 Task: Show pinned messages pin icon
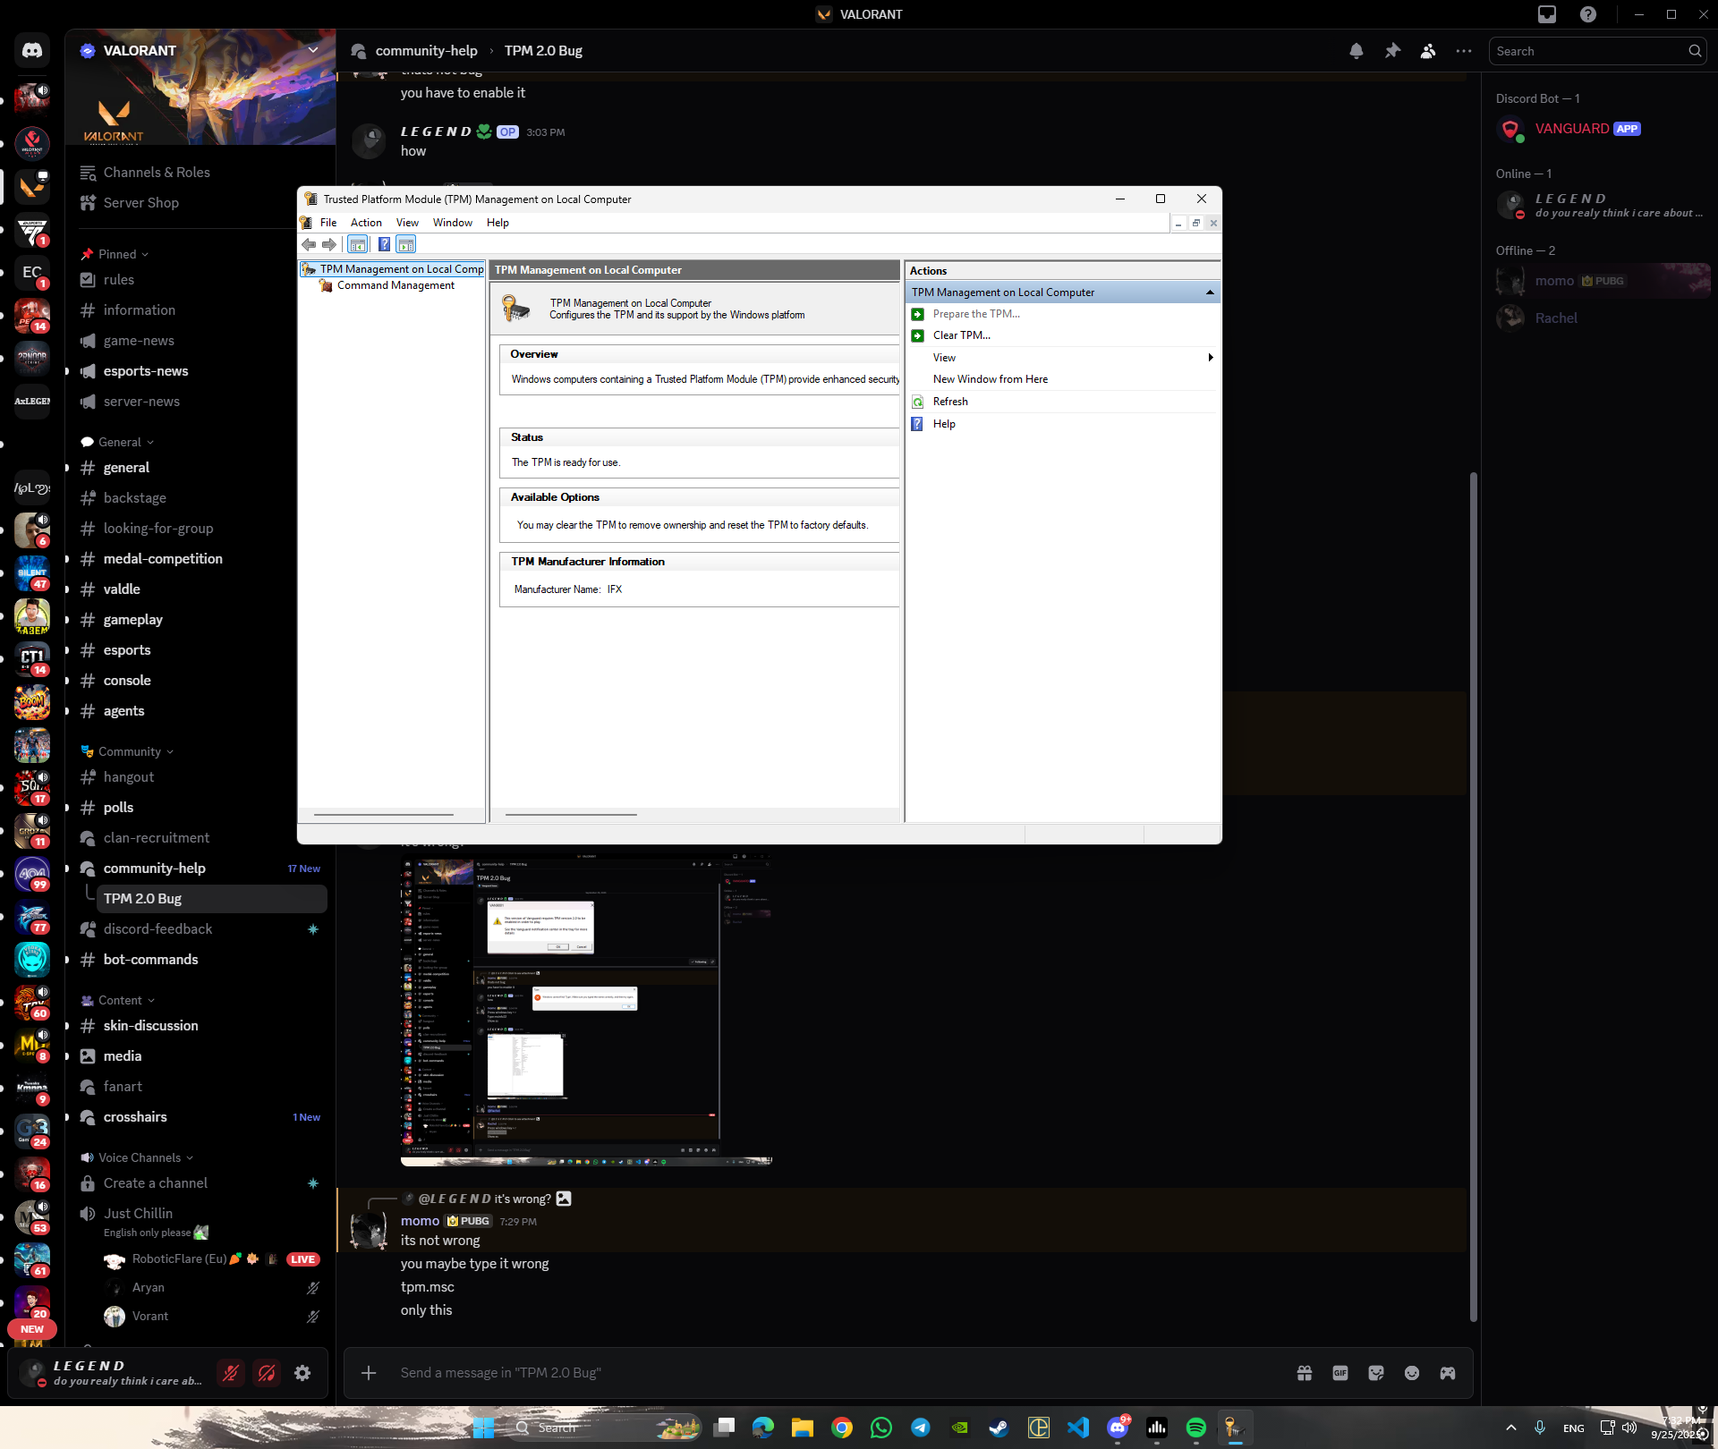coord(1392,51)
